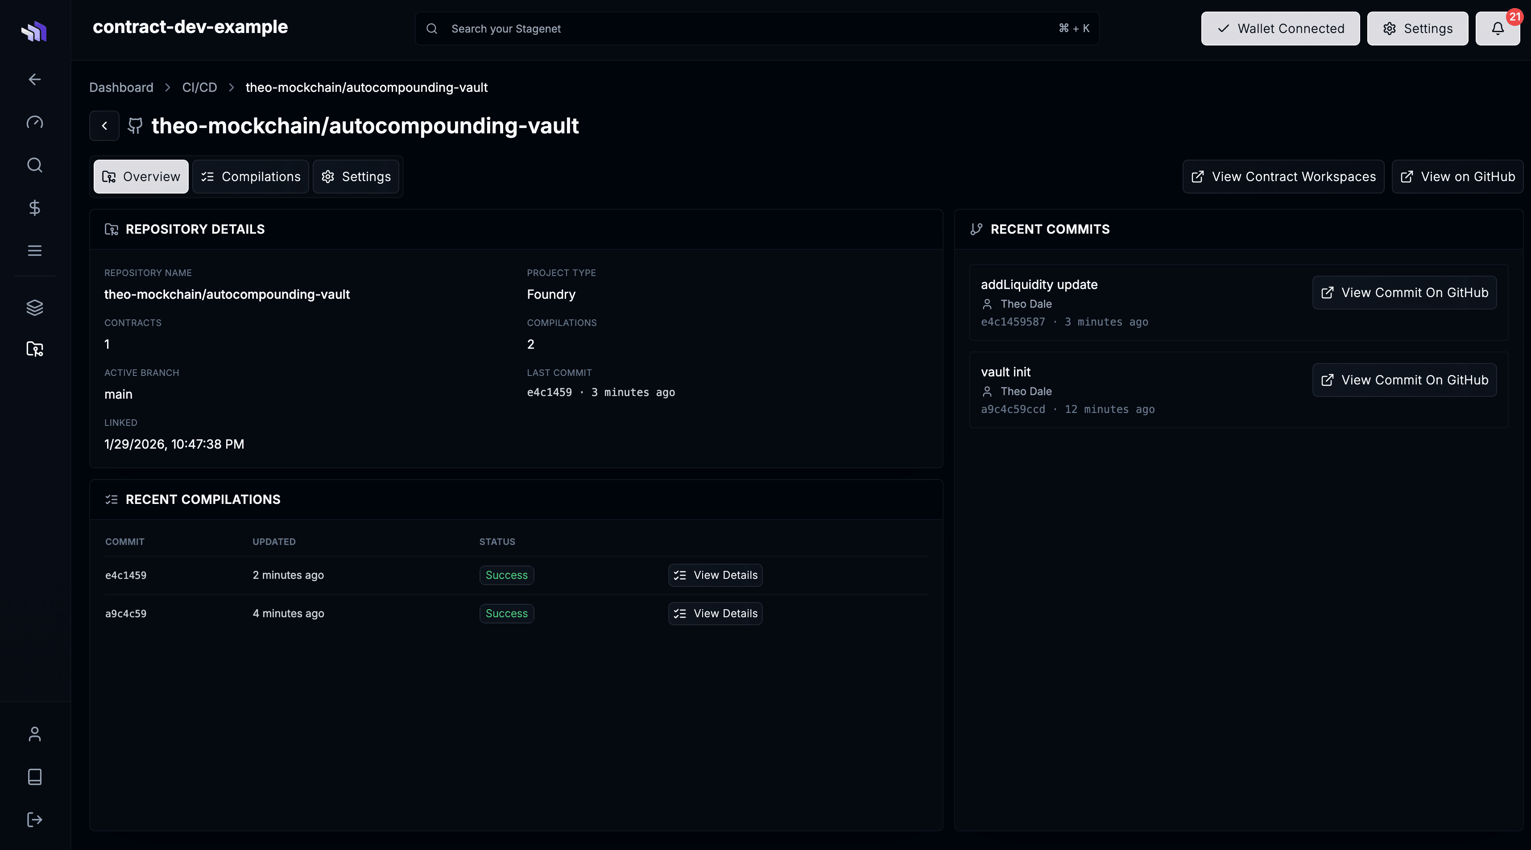Click View Contract Workspaces

1283,177
